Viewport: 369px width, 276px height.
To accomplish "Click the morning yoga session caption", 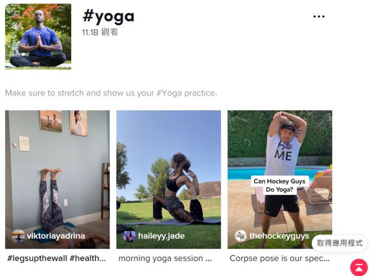I will point(165,259).
